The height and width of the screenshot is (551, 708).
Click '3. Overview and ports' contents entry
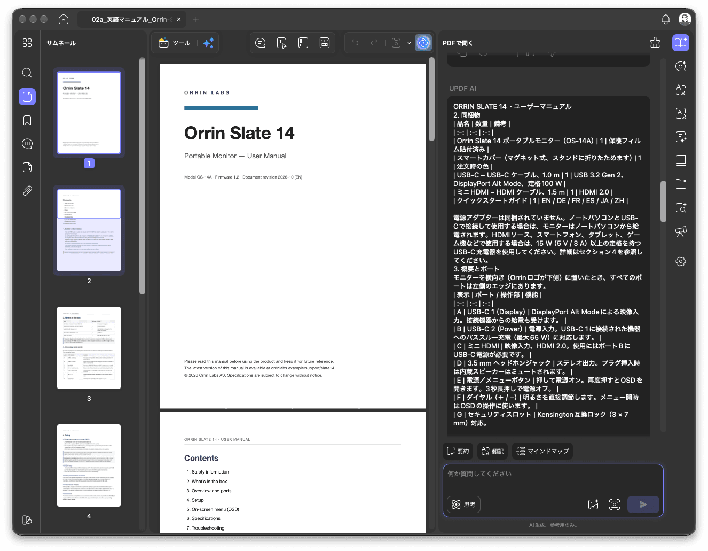click(209, 491)
